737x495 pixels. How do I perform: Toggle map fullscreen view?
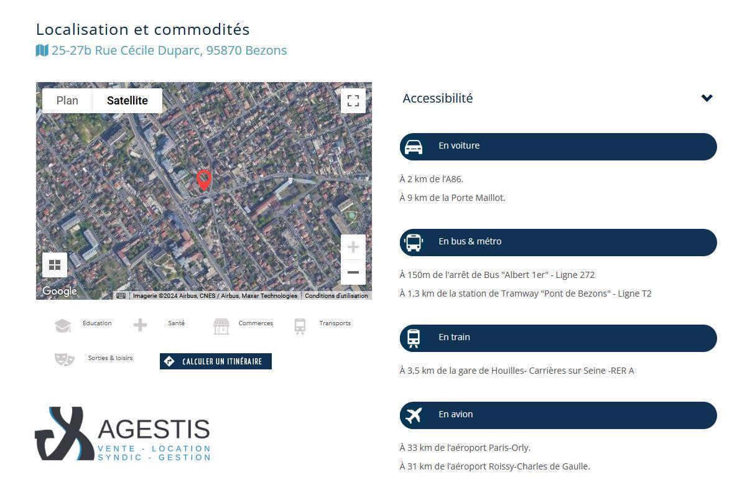[x=353, y=101]
